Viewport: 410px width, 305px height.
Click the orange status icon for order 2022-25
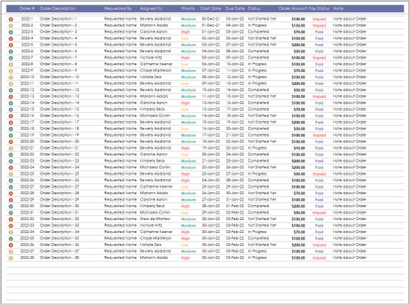(x=11, y=174)
